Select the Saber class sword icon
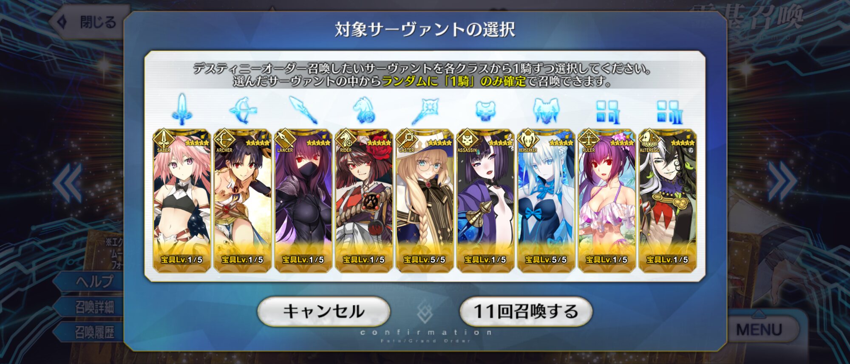This screenshot has width=850, height=364. 182,110
